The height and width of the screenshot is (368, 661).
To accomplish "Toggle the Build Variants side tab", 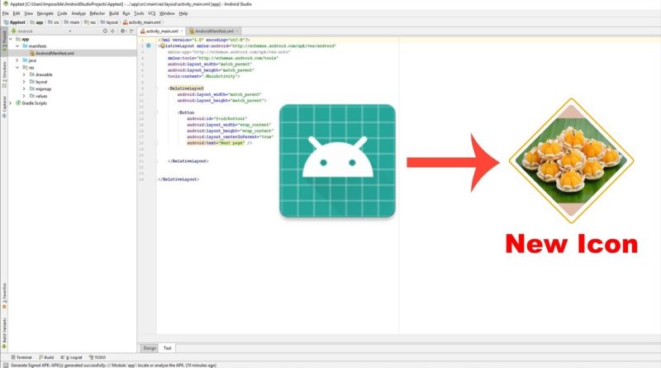I will point(4,333).
